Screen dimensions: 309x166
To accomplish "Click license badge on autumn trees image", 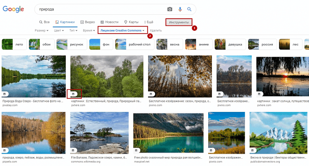I will 151,94.
